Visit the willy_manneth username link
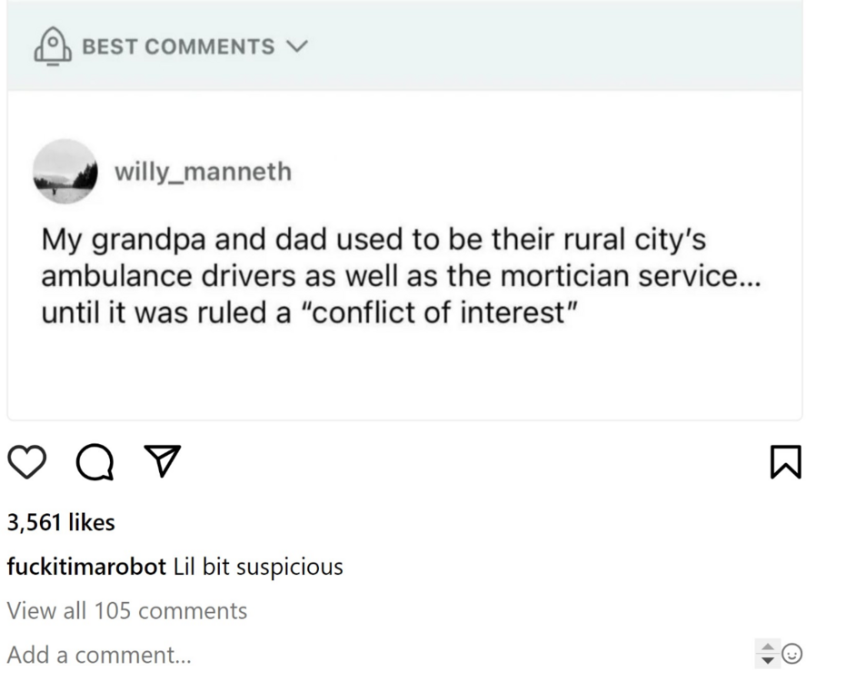Viewport: 856px width, 681px height. point(203,171)
